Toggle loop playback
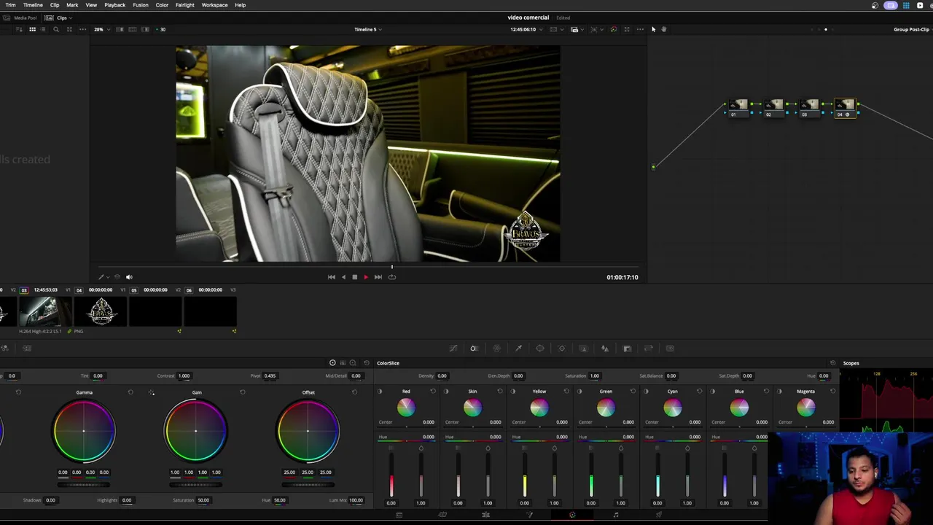The height and width of the screenshot is (525, 933). tap(392, 277)
